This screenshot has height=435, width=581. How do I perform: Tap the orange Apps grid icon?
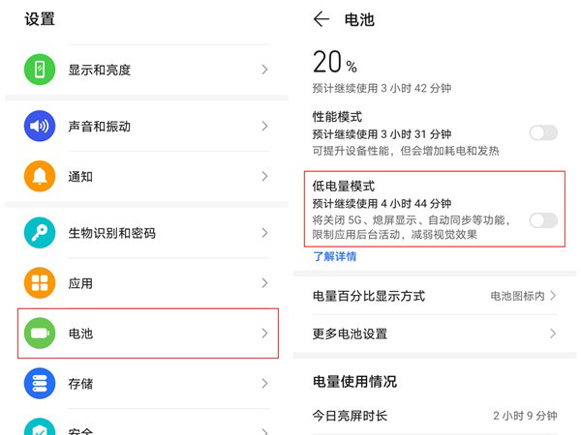tap(40, 283)
